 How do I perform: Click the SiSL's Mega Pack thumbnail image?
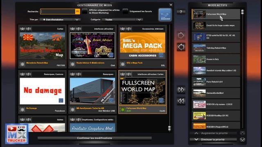tap(143, 46)
